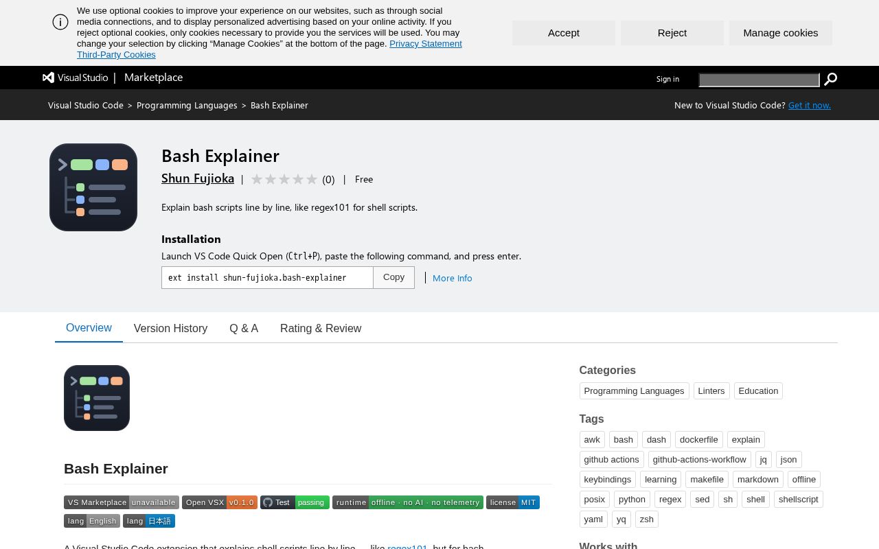Image resolution: width=879 pixels, height=549 pixels.
Task: Click the zsh tag
Action: [x=647, y=519]
